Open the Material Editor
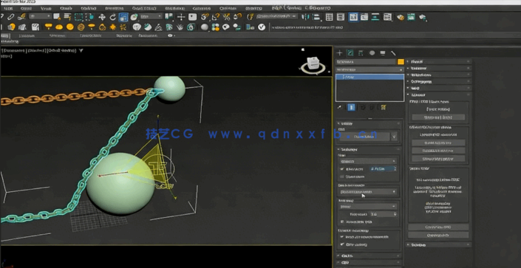Image resolution: width=521 pixels, height=268 pixels. point(387,16)
